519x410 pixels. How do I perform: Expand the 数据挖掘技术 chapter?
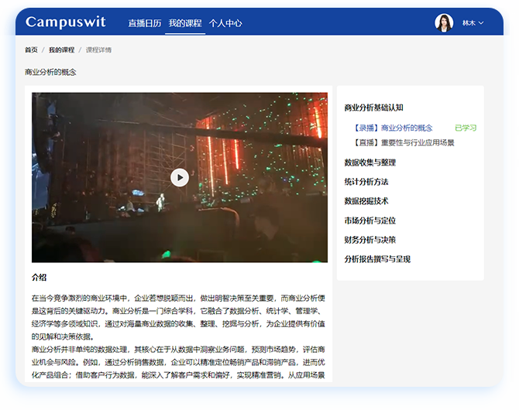tap(366, 201)
